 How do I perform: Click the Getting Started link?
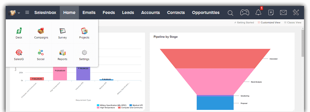(244, 23)
